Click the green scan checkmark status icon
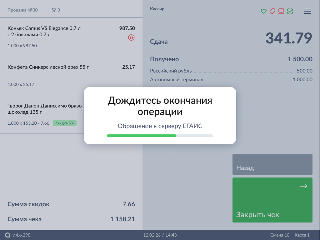 coord(290,12)
